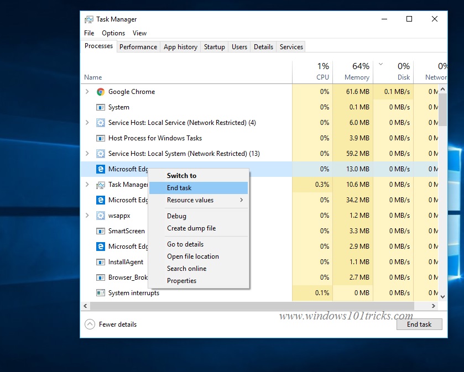Click the Google Chrome process icon

coord(101,92)
